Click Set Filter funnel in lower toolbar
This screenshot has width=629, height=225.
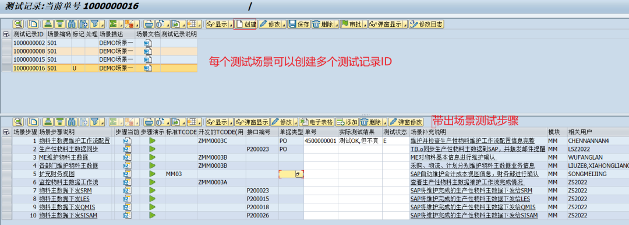click(95, 122)
